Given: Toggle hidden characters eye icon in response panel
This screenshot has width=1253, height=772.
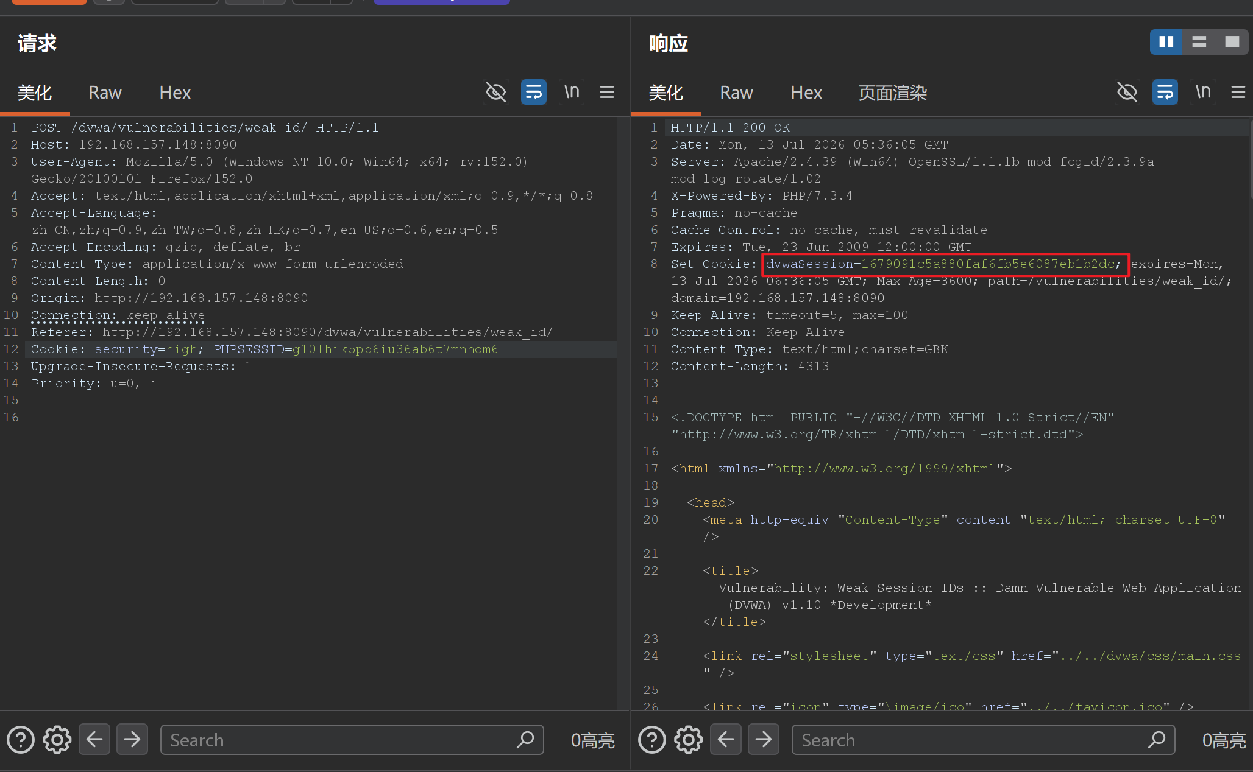Looking at the screenshot, I should (1127, 93).
